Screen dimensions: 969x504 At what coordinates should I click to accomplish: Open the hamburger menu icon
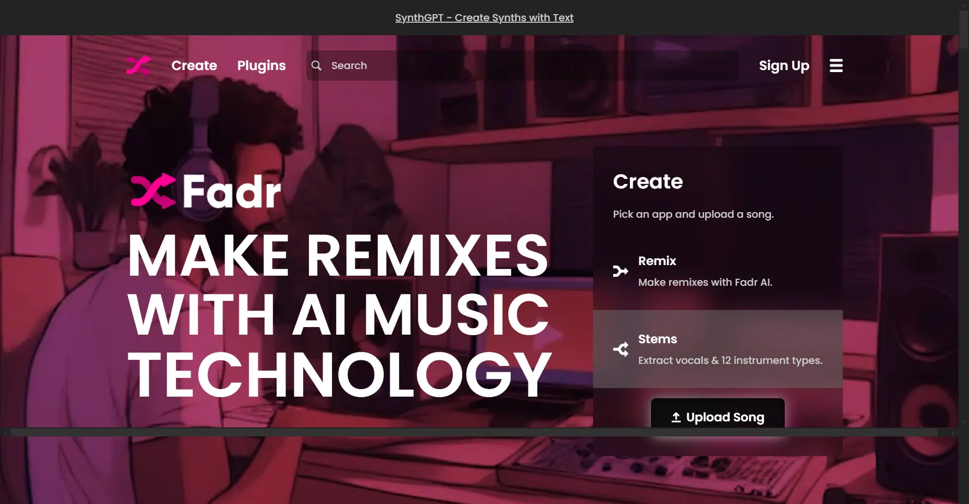[836, 66]
